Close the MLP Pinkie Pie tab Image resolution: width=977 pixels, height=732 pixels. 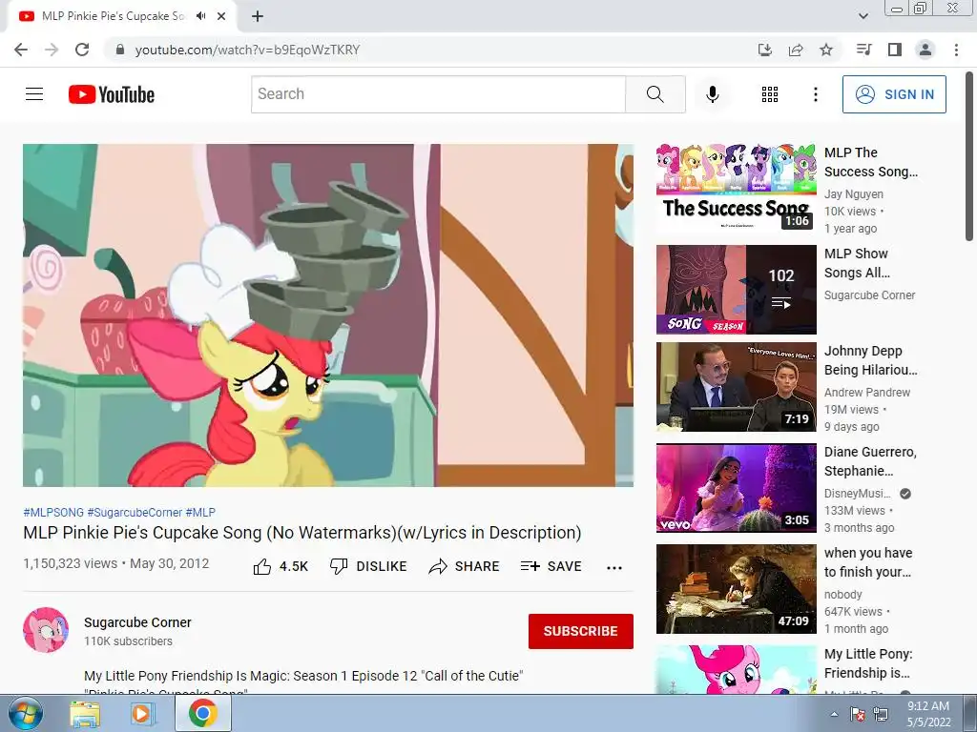pos(221,16)
